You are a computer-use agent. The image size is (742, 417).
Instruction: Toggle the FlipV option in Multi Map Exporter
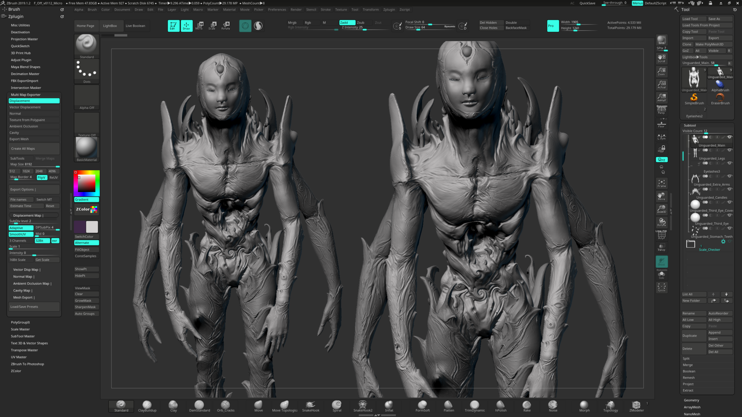(x=42, y=177)
